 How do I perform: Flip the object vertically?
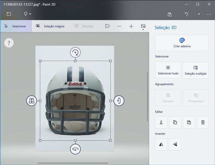[x=175, y=144]
